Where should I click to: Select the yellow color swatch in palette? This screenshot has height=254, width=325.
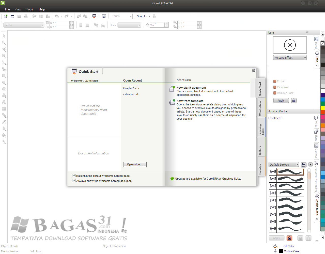click(x=323, y=108)
